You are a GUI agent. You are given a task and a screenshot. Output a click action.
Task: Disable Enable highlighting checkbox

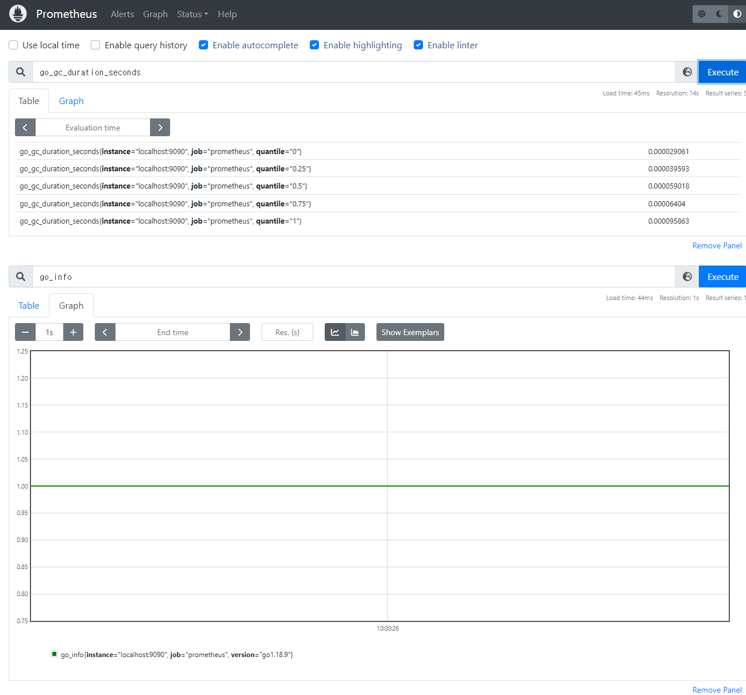pyautogui.click(x=314, y=45)
